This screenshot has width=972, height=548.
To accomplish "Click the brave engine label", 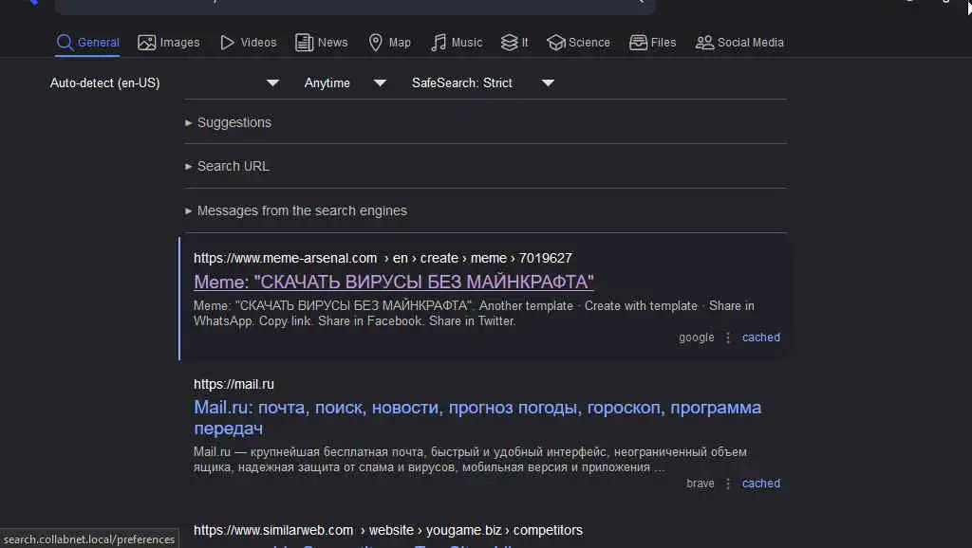I will [700, 484].
